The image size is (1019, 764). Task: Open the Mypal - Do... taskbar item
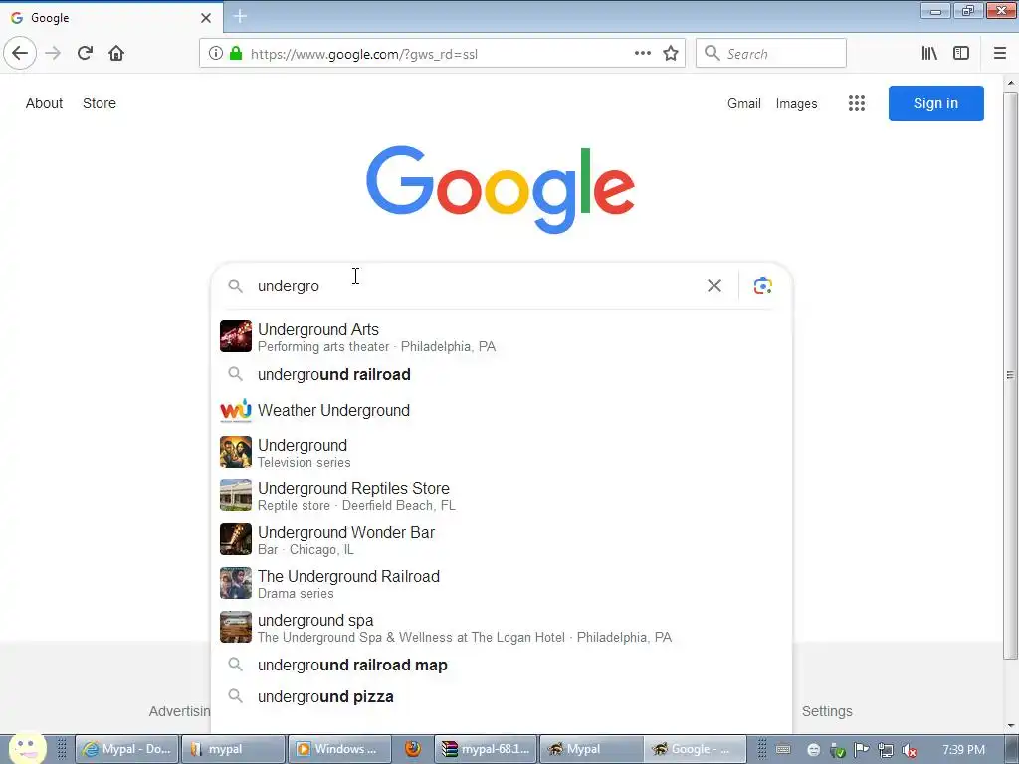(x=126, y=749)
